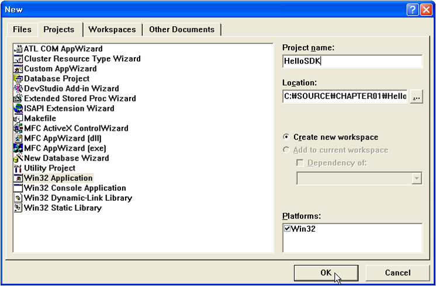Click the Win32 Application entry text
The width and height of the screenshot is (436, 286).
(58, 178)
